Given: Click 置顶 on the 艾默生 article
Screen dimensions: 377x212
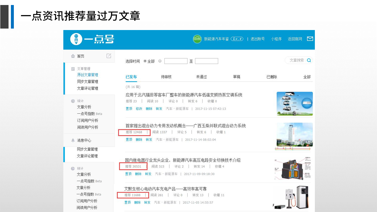Looking at the screenshot, I should pyautogui.click(x=128, y=203).
